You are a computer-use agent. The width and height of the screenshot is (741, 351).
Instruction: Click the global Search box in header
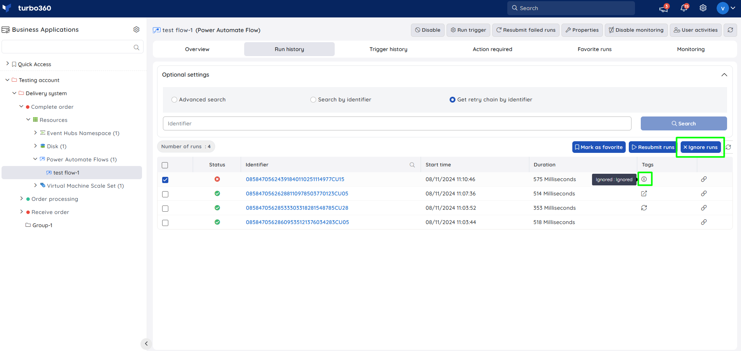tap(571, 8)
